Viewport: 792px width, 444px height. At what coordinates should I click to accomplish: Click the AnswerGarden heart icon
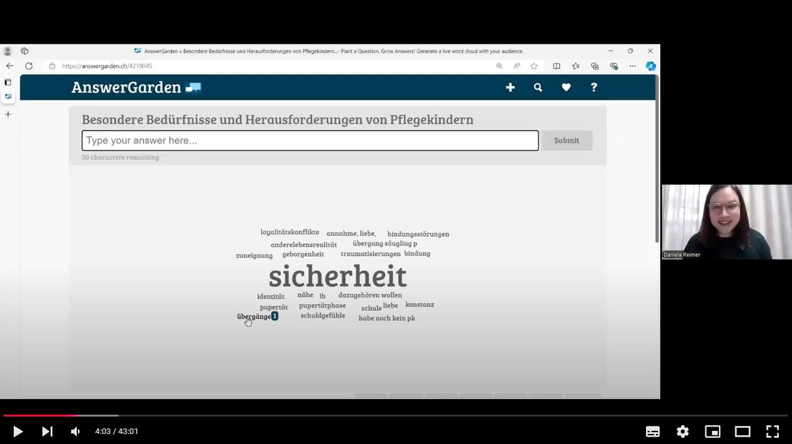(566, 88)
